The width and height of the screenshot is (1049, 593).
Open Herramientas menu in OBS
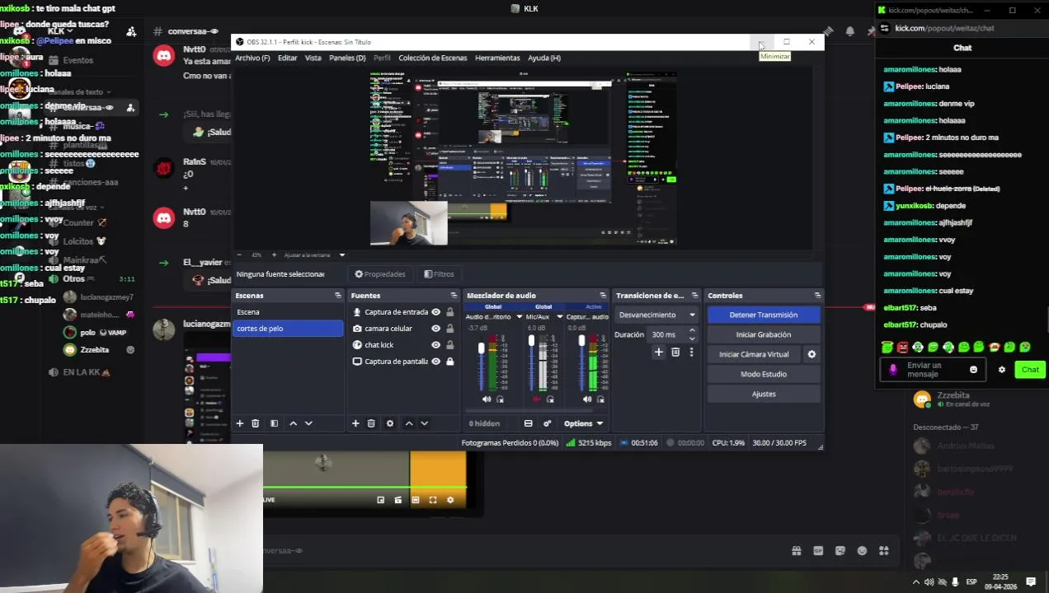497,58
